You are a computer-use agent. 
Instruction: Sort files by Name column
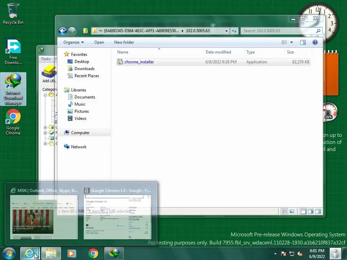[159, 52]
